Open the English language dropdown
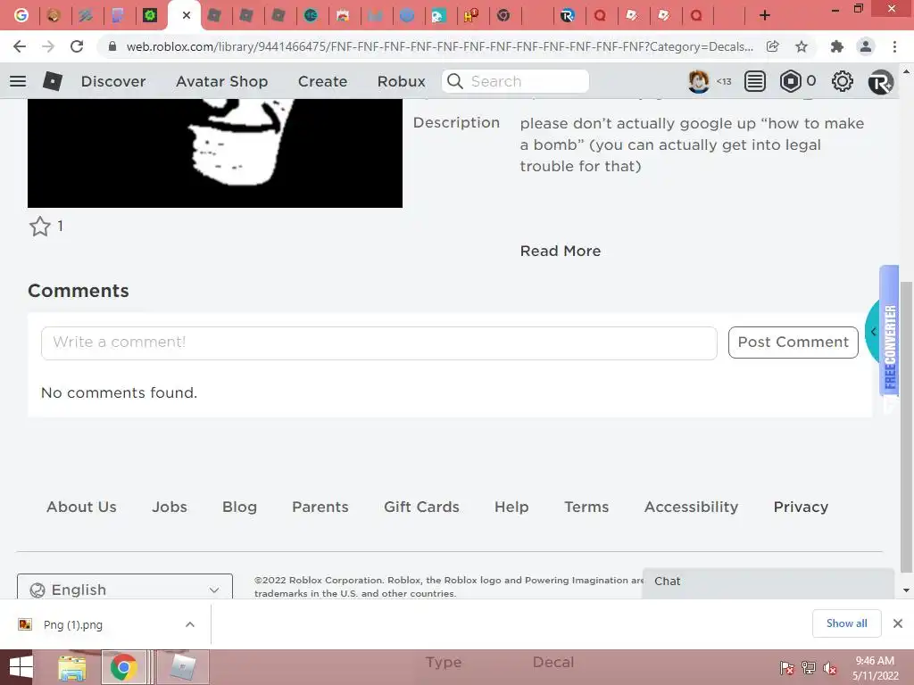Image resolution: width=914 pixels, height=685 pixels. (x=125, y=587)
